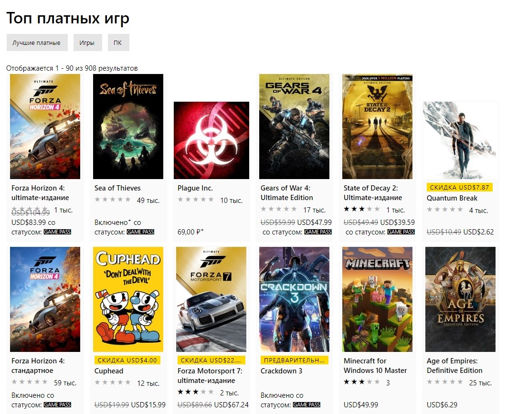The image size is (528, 414).
Task: Open the Age of Empires cover art
Action: coord(460,299)
